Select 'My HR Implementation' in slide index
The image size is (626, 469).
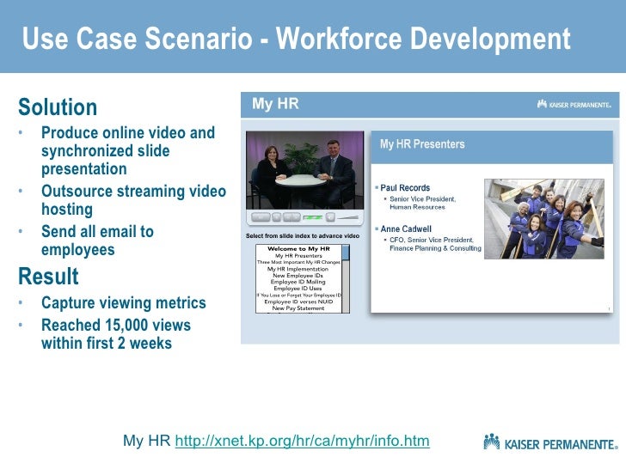298,269
